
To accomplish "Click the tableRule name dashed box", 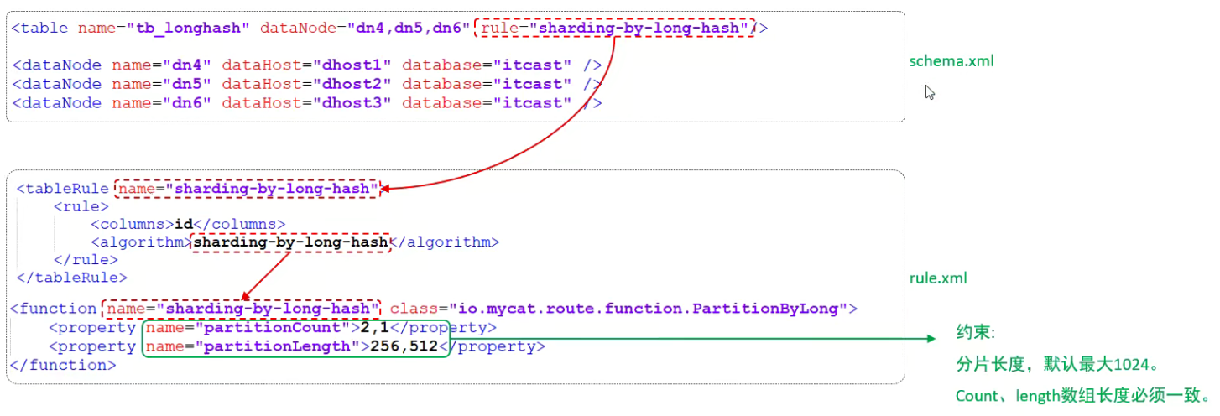I will [x=248, y=189].
